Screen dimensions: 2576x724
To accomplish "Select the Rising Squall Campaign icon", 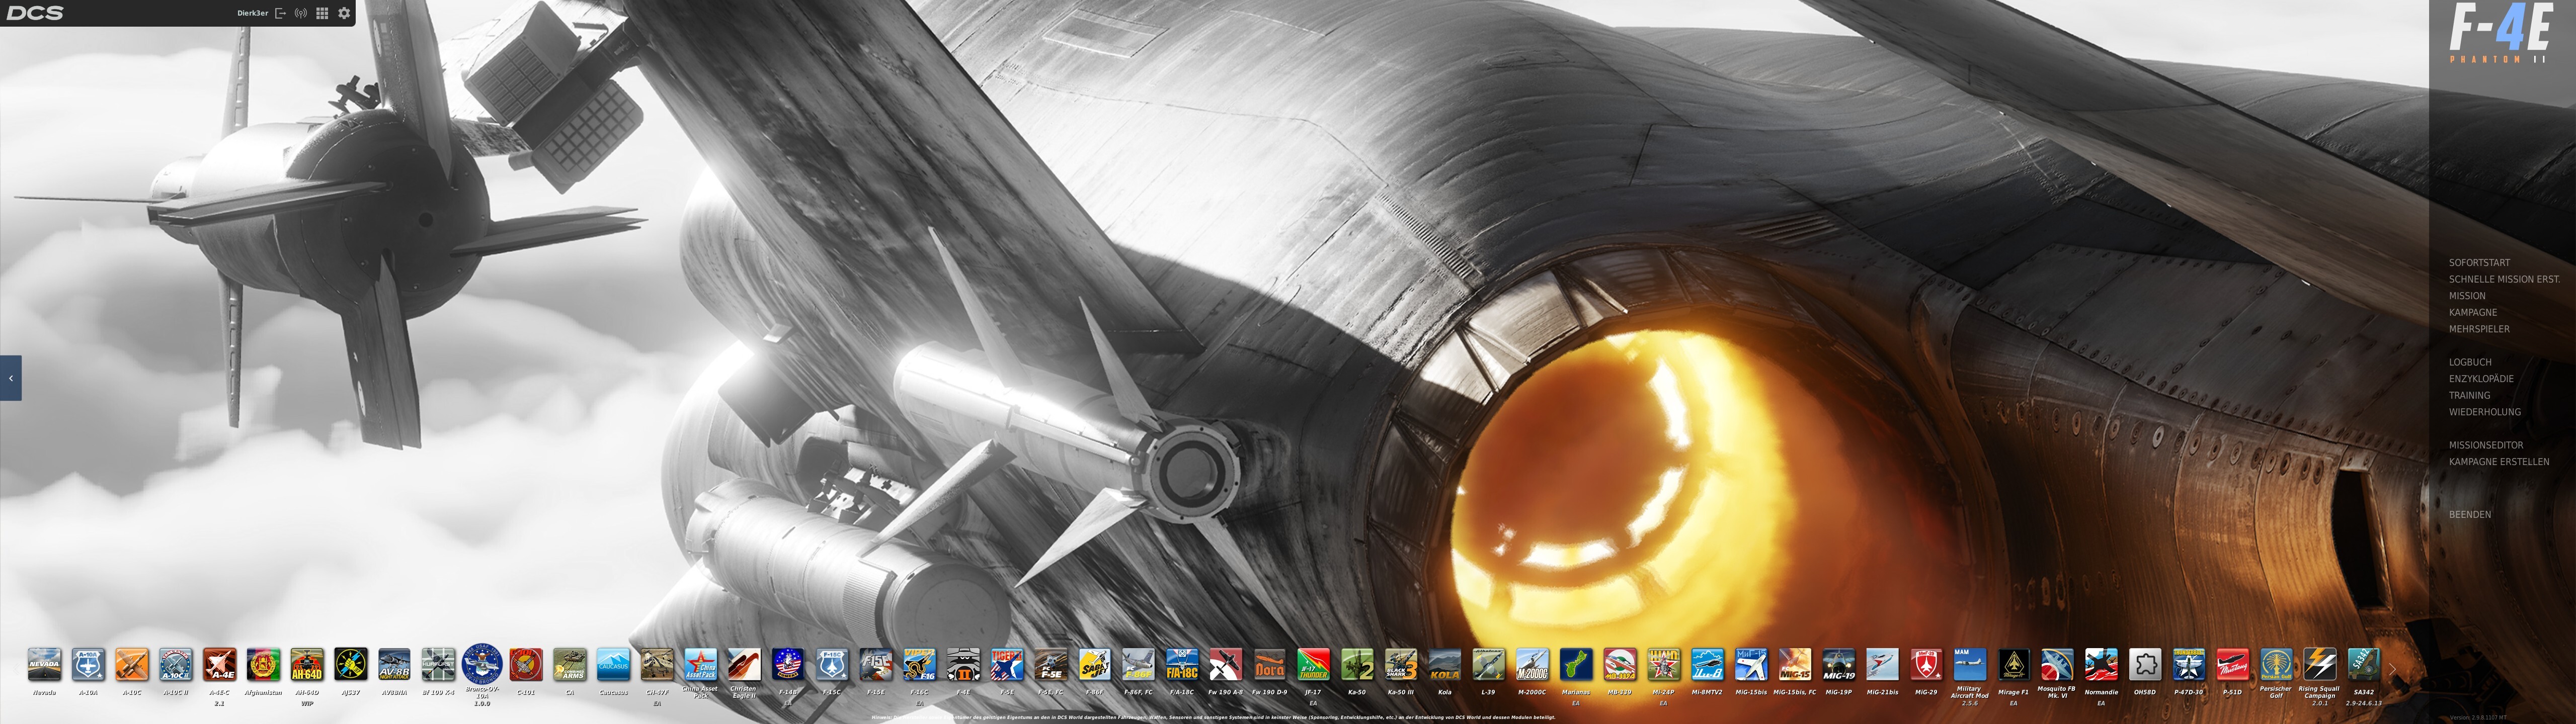I will [x=2320, y=664].
